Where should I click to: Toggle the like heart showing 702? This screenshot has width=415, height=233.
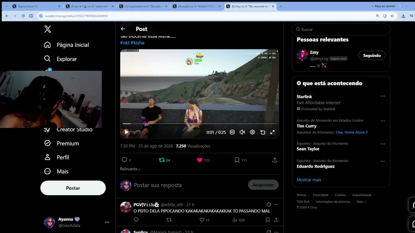pos(203,160)
